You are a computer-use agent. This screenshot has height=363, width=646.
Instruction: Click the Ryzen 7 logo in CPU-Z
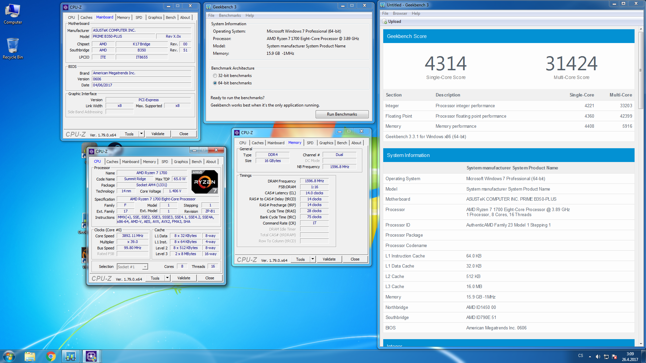coord(205,182)
